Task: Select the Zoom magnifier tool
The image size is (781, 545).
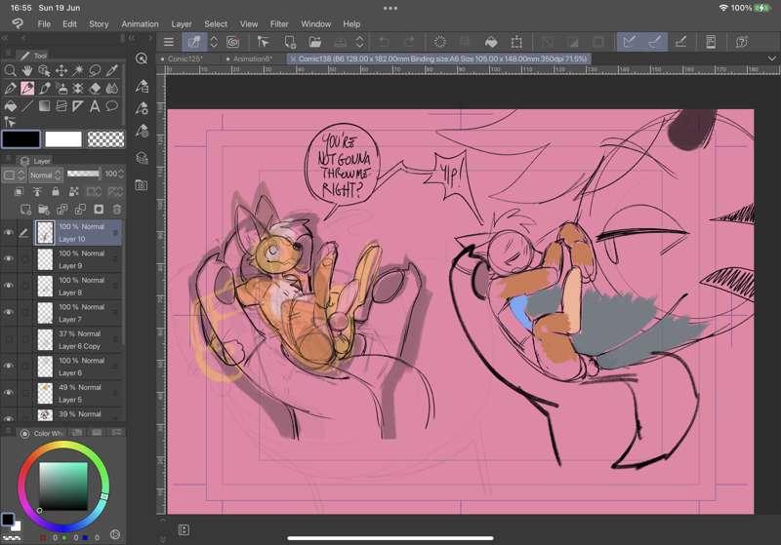Action: tap(10, 70)
